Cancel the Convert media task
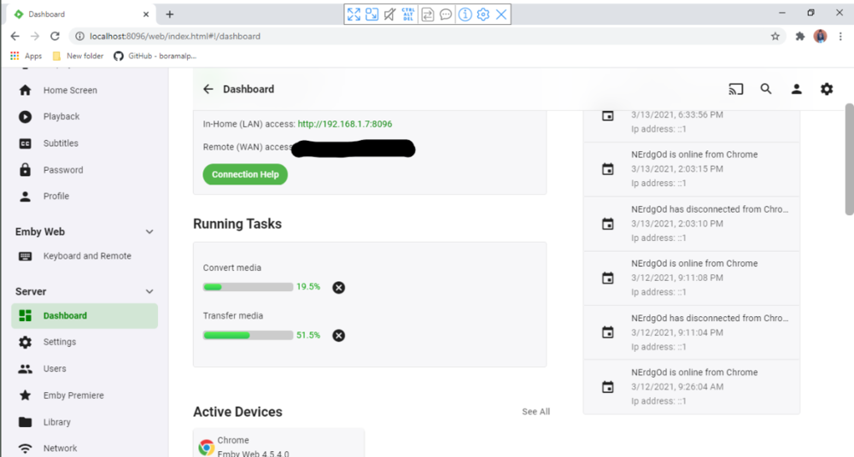Screen dimensions: 854x457 click(339, 288)
